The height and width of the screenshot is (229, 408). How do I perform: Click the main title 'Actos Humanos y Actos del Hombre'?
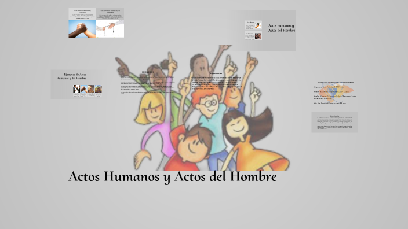tap(173, 177)
